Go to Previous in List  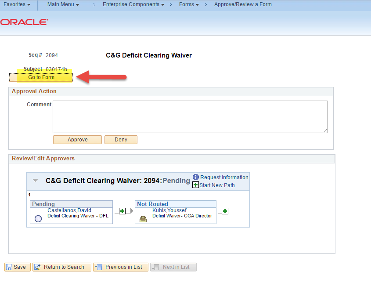tap(119, 267)
